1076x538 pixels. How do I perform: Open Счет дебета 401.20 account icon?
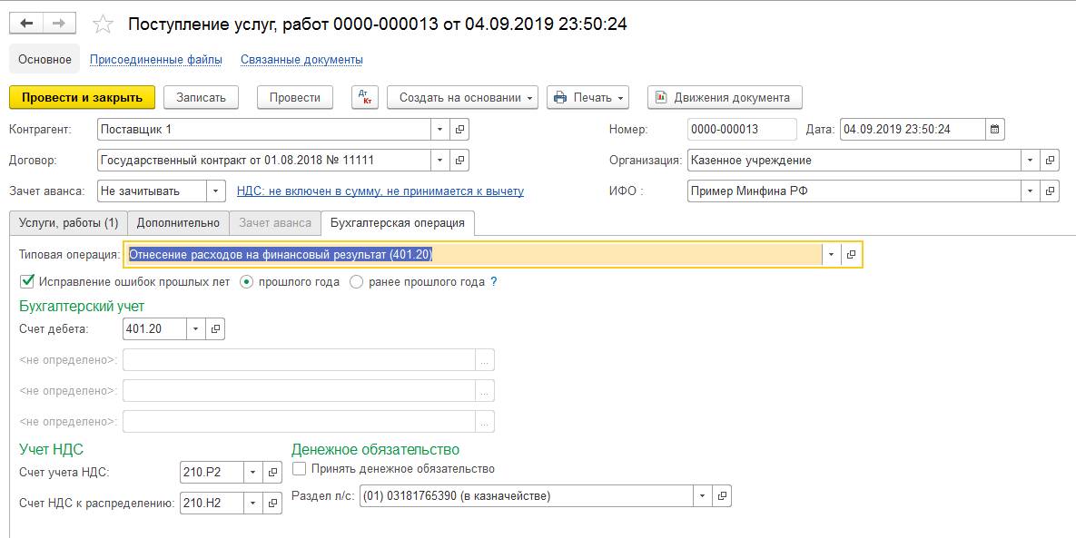click(215, 329)
